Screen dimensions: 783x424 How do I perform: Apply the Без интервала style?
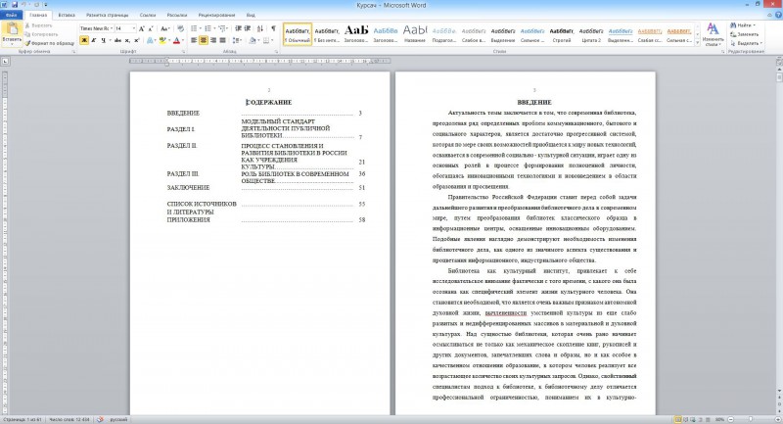pyautogui.click(x=327, y=34)
